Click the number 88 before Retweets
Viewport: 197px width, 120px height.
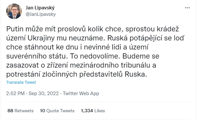coord(10,111)
